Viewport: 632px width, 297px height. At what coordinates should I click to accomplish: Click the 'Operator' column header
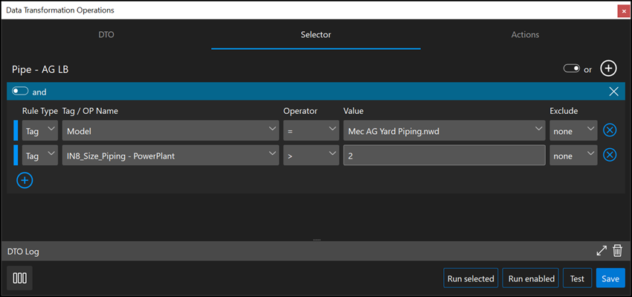coord(300,111)
